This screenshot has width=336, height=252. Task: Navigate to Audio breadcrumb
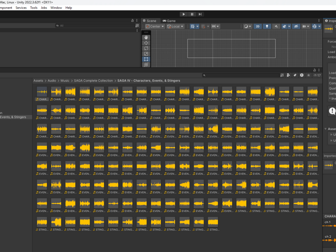[52, 81]
